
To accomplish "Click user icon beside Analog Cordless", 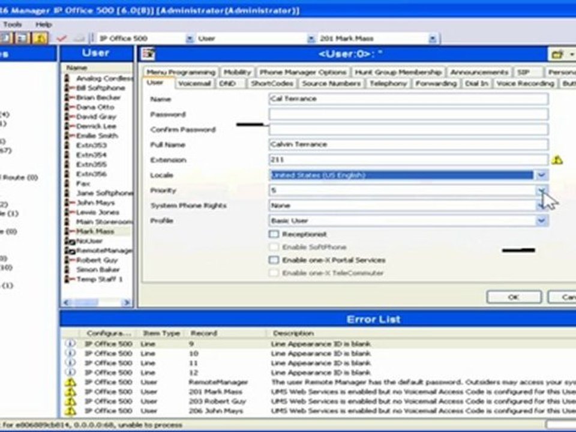I will click(x=67, y=78).
